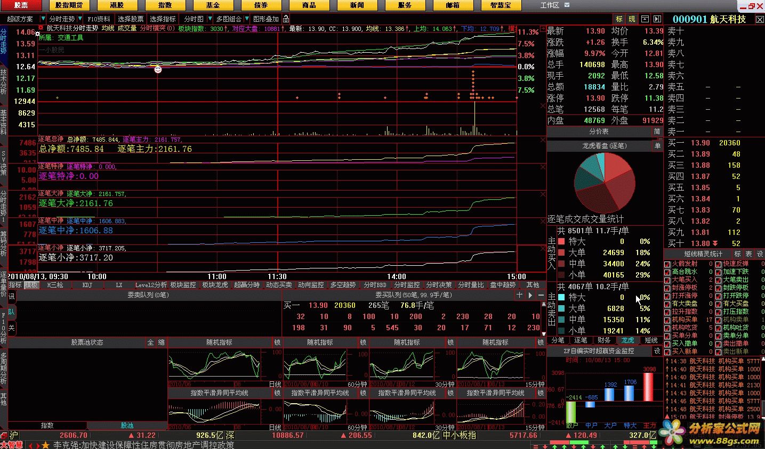Click the 讯 side tab icon
This screenshot has height=449, width=765.
click(11, 296)
